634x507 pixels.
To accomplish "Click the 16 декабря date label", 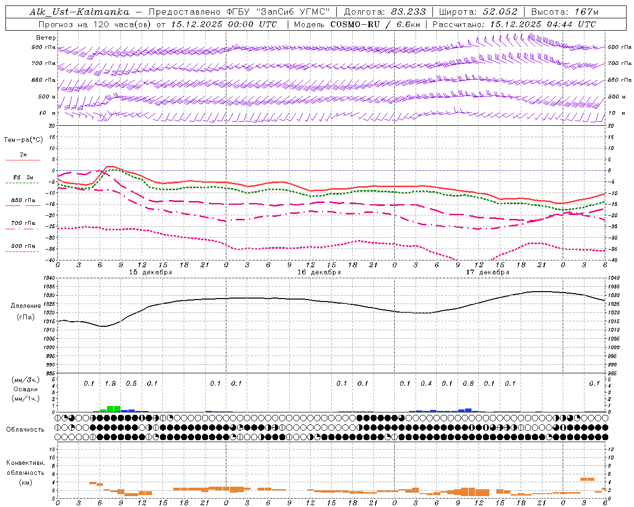I will pos(319,272).
